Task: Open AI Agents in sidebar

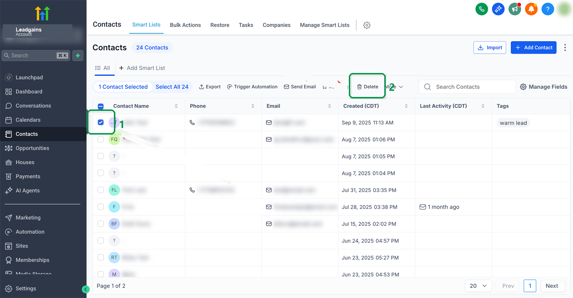Action: click(x=28, y=191)
